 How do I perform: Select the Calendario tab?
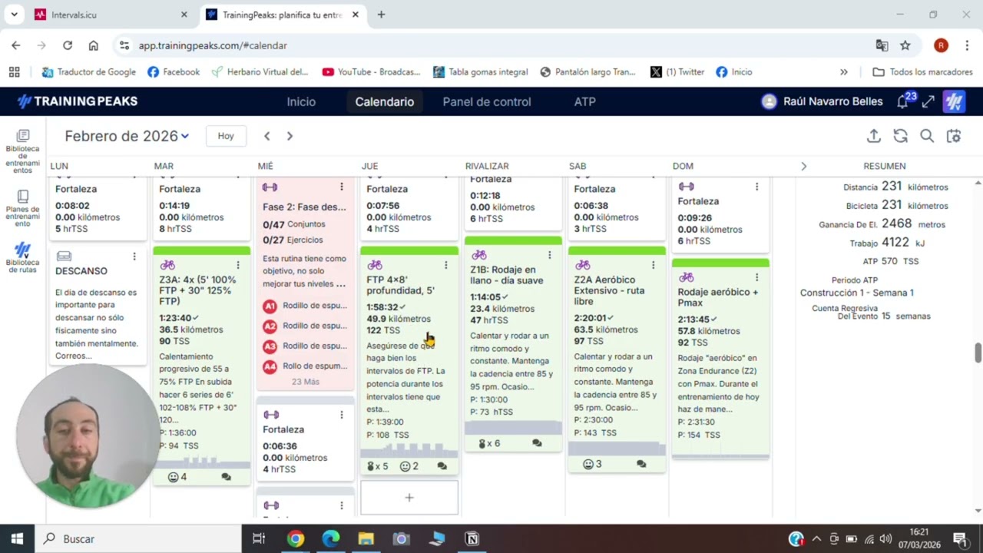(384, 101)
